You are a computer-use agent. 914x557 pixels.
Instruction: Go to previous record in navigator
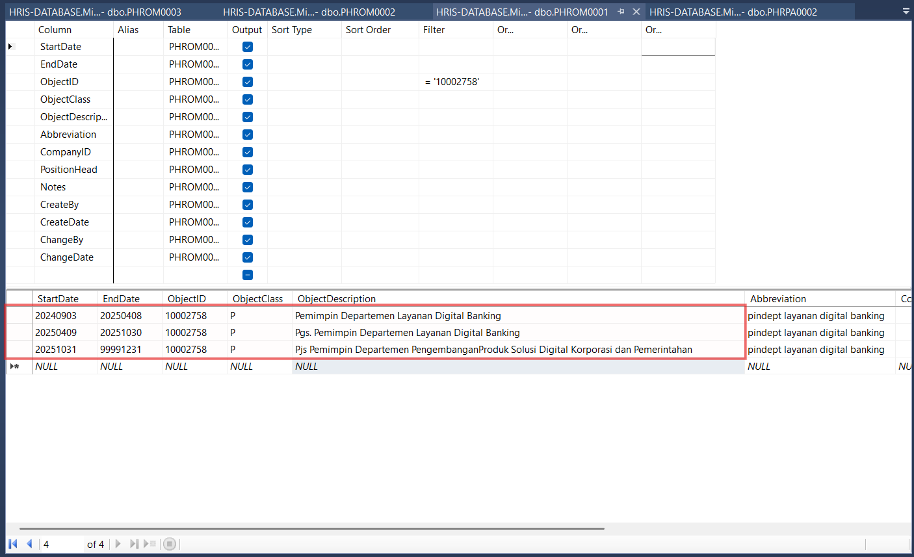pos(29,544)
